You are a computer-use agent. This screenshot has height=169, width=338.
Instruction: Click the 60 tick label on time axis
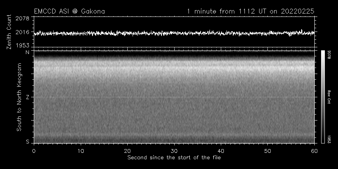[x=314, y=151]
